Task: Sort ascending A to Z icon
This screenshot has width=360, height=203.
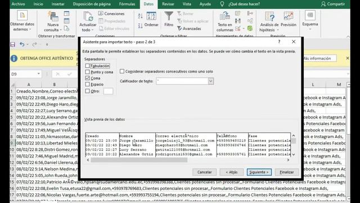Action: pyautogui.click(x=140, y=16)
